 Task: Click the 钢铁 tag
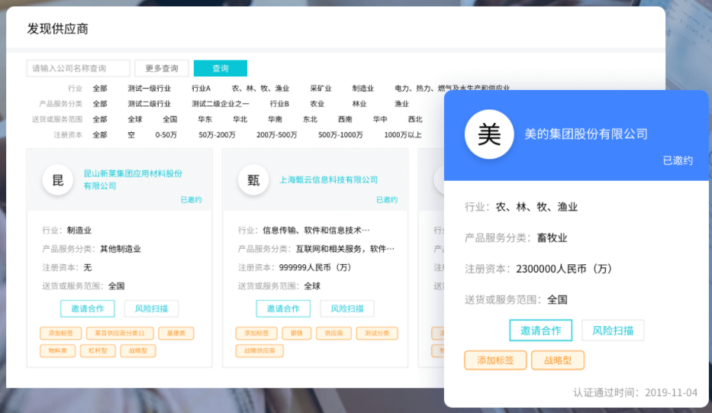(297, 333)
